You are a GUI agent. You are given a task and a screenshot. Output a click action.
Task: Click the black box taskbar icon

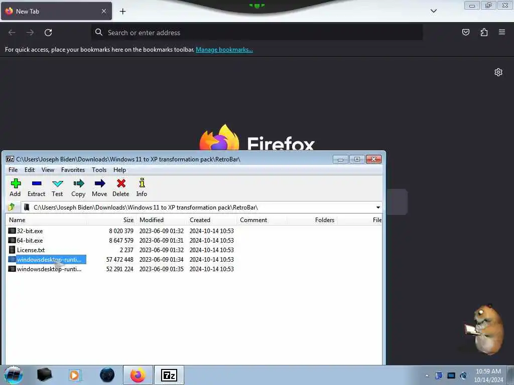[x=44, y=375]
